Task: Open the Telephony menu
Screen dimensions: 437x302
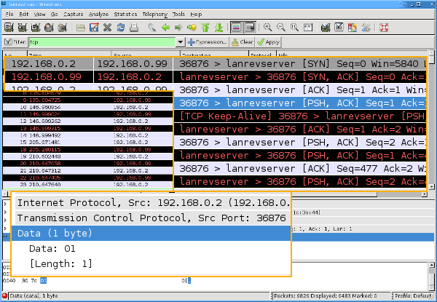Action: click(x=155, y=15)
